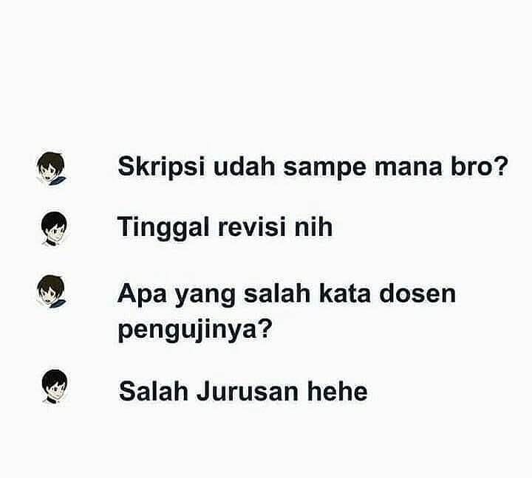Select the reply 'Tinggal revisi nih'
The image size is (532, 478).
coord(225,226)
